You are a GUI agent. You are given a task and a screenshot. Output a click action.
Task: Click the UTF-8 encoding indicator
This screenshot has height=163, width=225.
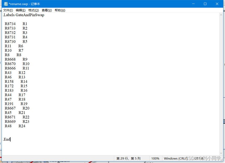click(199, 158)
